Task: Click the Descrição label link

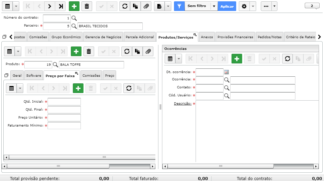Action: [x=183, y=104]
